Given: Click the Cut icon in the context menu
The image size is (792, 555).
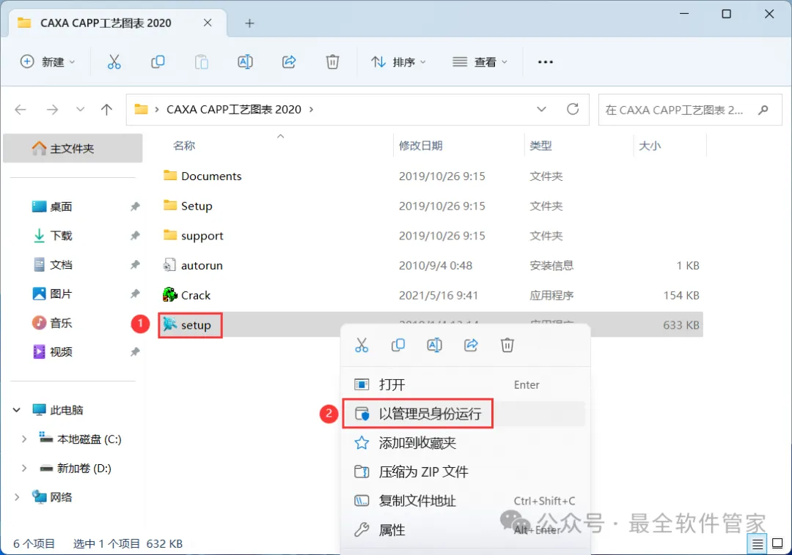Looking at the screenshot, I should pyautogui.click(x=362, y=346).
